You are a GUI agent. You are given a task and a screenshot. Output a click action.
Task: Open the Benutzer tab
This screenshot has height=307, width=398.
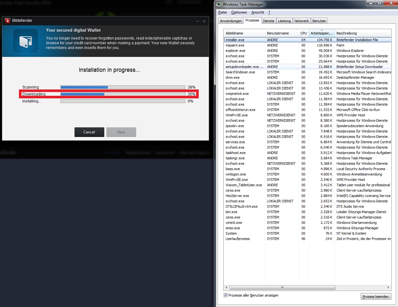click(319, 21)
